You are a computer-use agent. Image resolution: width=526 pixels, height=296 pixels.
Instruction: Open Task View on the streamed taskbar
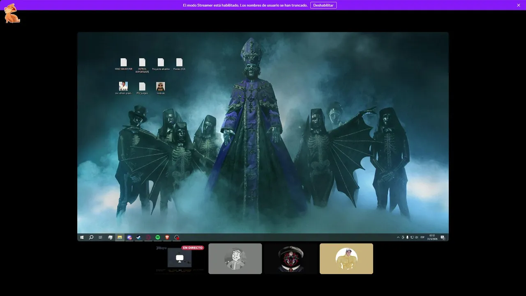pyautogui.click(x=101, y=237)
